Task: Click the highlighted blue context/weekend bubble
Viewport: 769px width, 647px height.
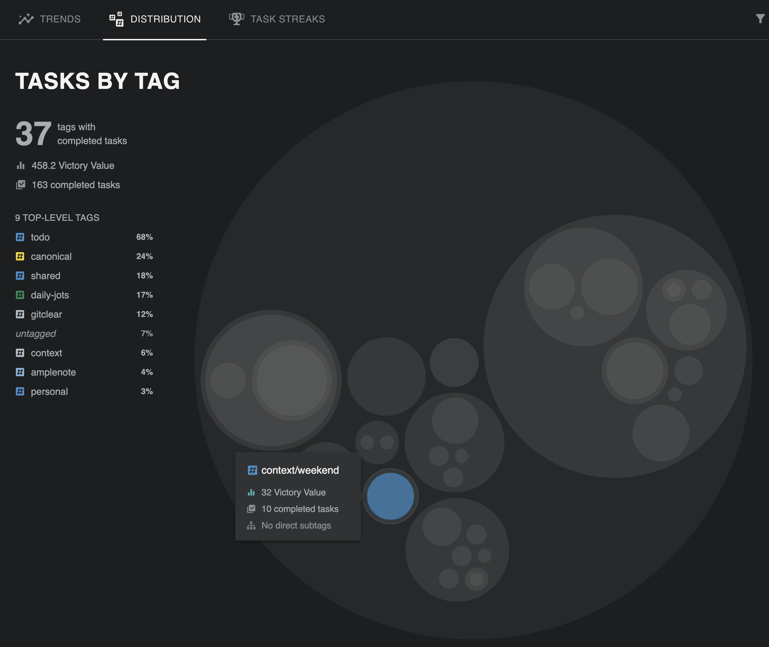Action: pyautogui.click(x=390, y=496)
